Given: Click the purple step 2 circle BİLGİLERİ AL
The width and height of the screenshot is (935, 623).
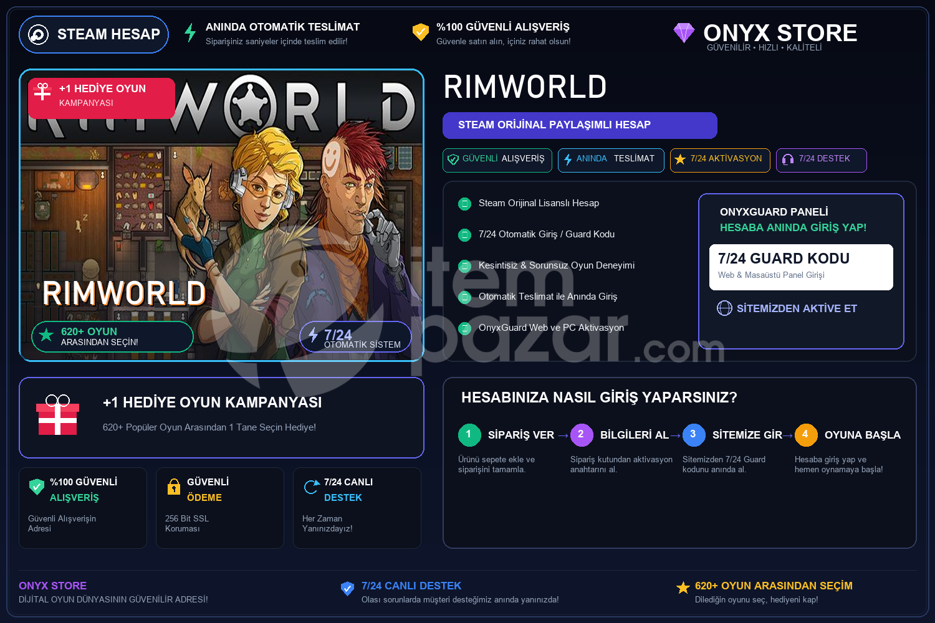Looking at the screenshot, I should click(x=582, y=435).
